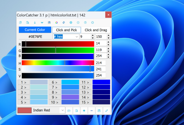The width and height of the screenshot is (184, 125).
Task: Select the Current Color tab
Action: 35,30
